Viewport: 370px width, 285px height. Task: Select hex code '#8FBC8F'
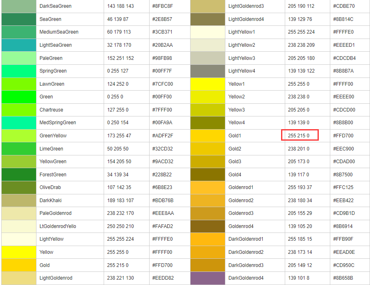point(163,6)
